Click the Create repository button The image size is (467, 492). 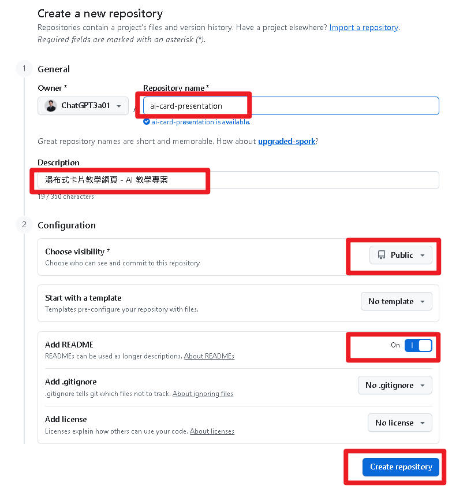(401, 467)
